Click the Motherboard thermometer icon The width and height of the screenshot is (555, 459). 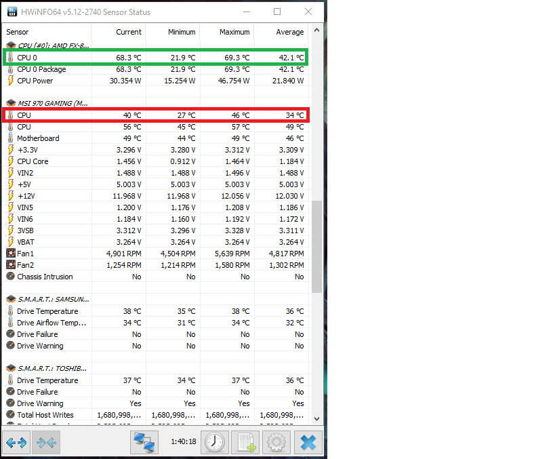[11, 138]
